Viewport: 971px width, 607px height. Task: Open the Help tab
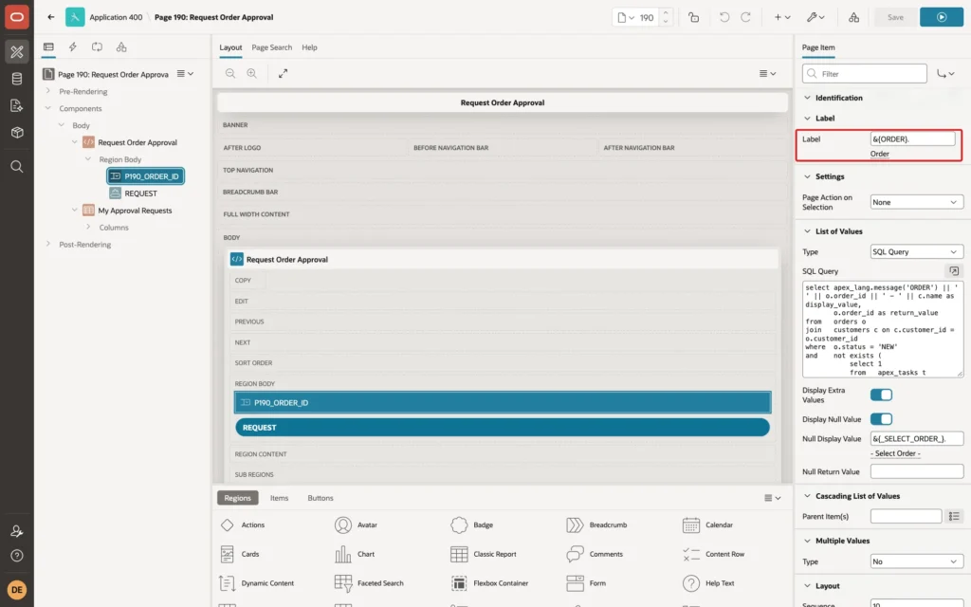point(309,47)
